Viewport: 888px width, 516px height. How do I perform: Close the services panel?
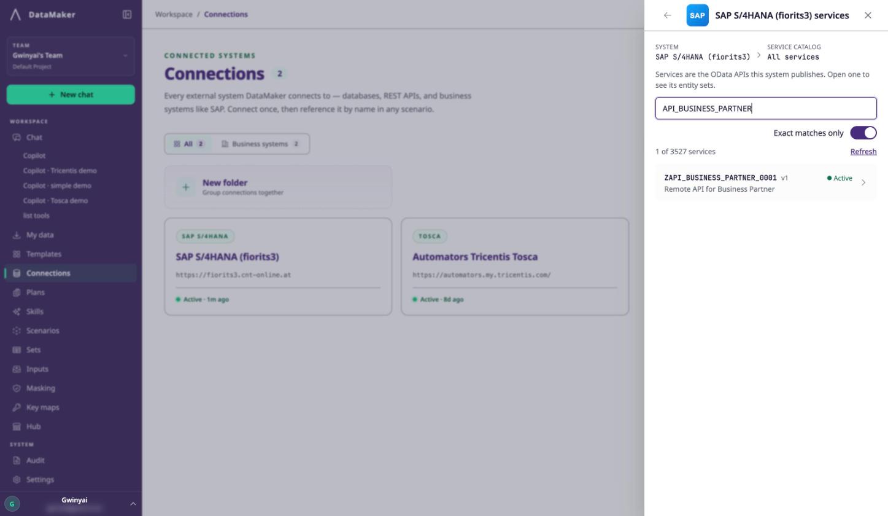point(868,15)
